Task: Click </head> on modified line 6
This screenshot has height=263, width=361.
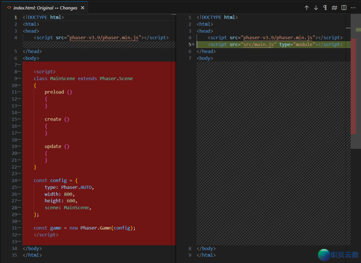Action: point(206,51)
